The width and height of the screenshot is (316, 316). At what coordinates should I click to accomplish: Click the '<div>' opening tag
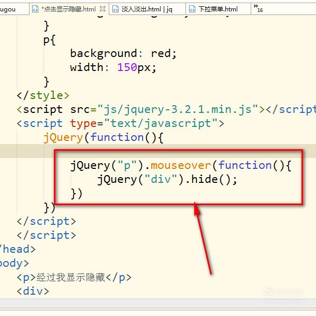pos(33,292)
